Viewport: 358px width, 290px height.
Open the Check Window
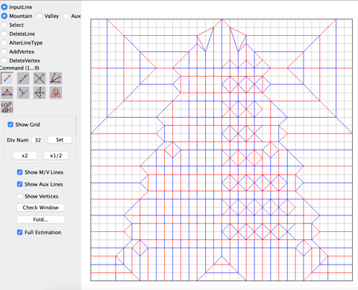coord(41,207)
